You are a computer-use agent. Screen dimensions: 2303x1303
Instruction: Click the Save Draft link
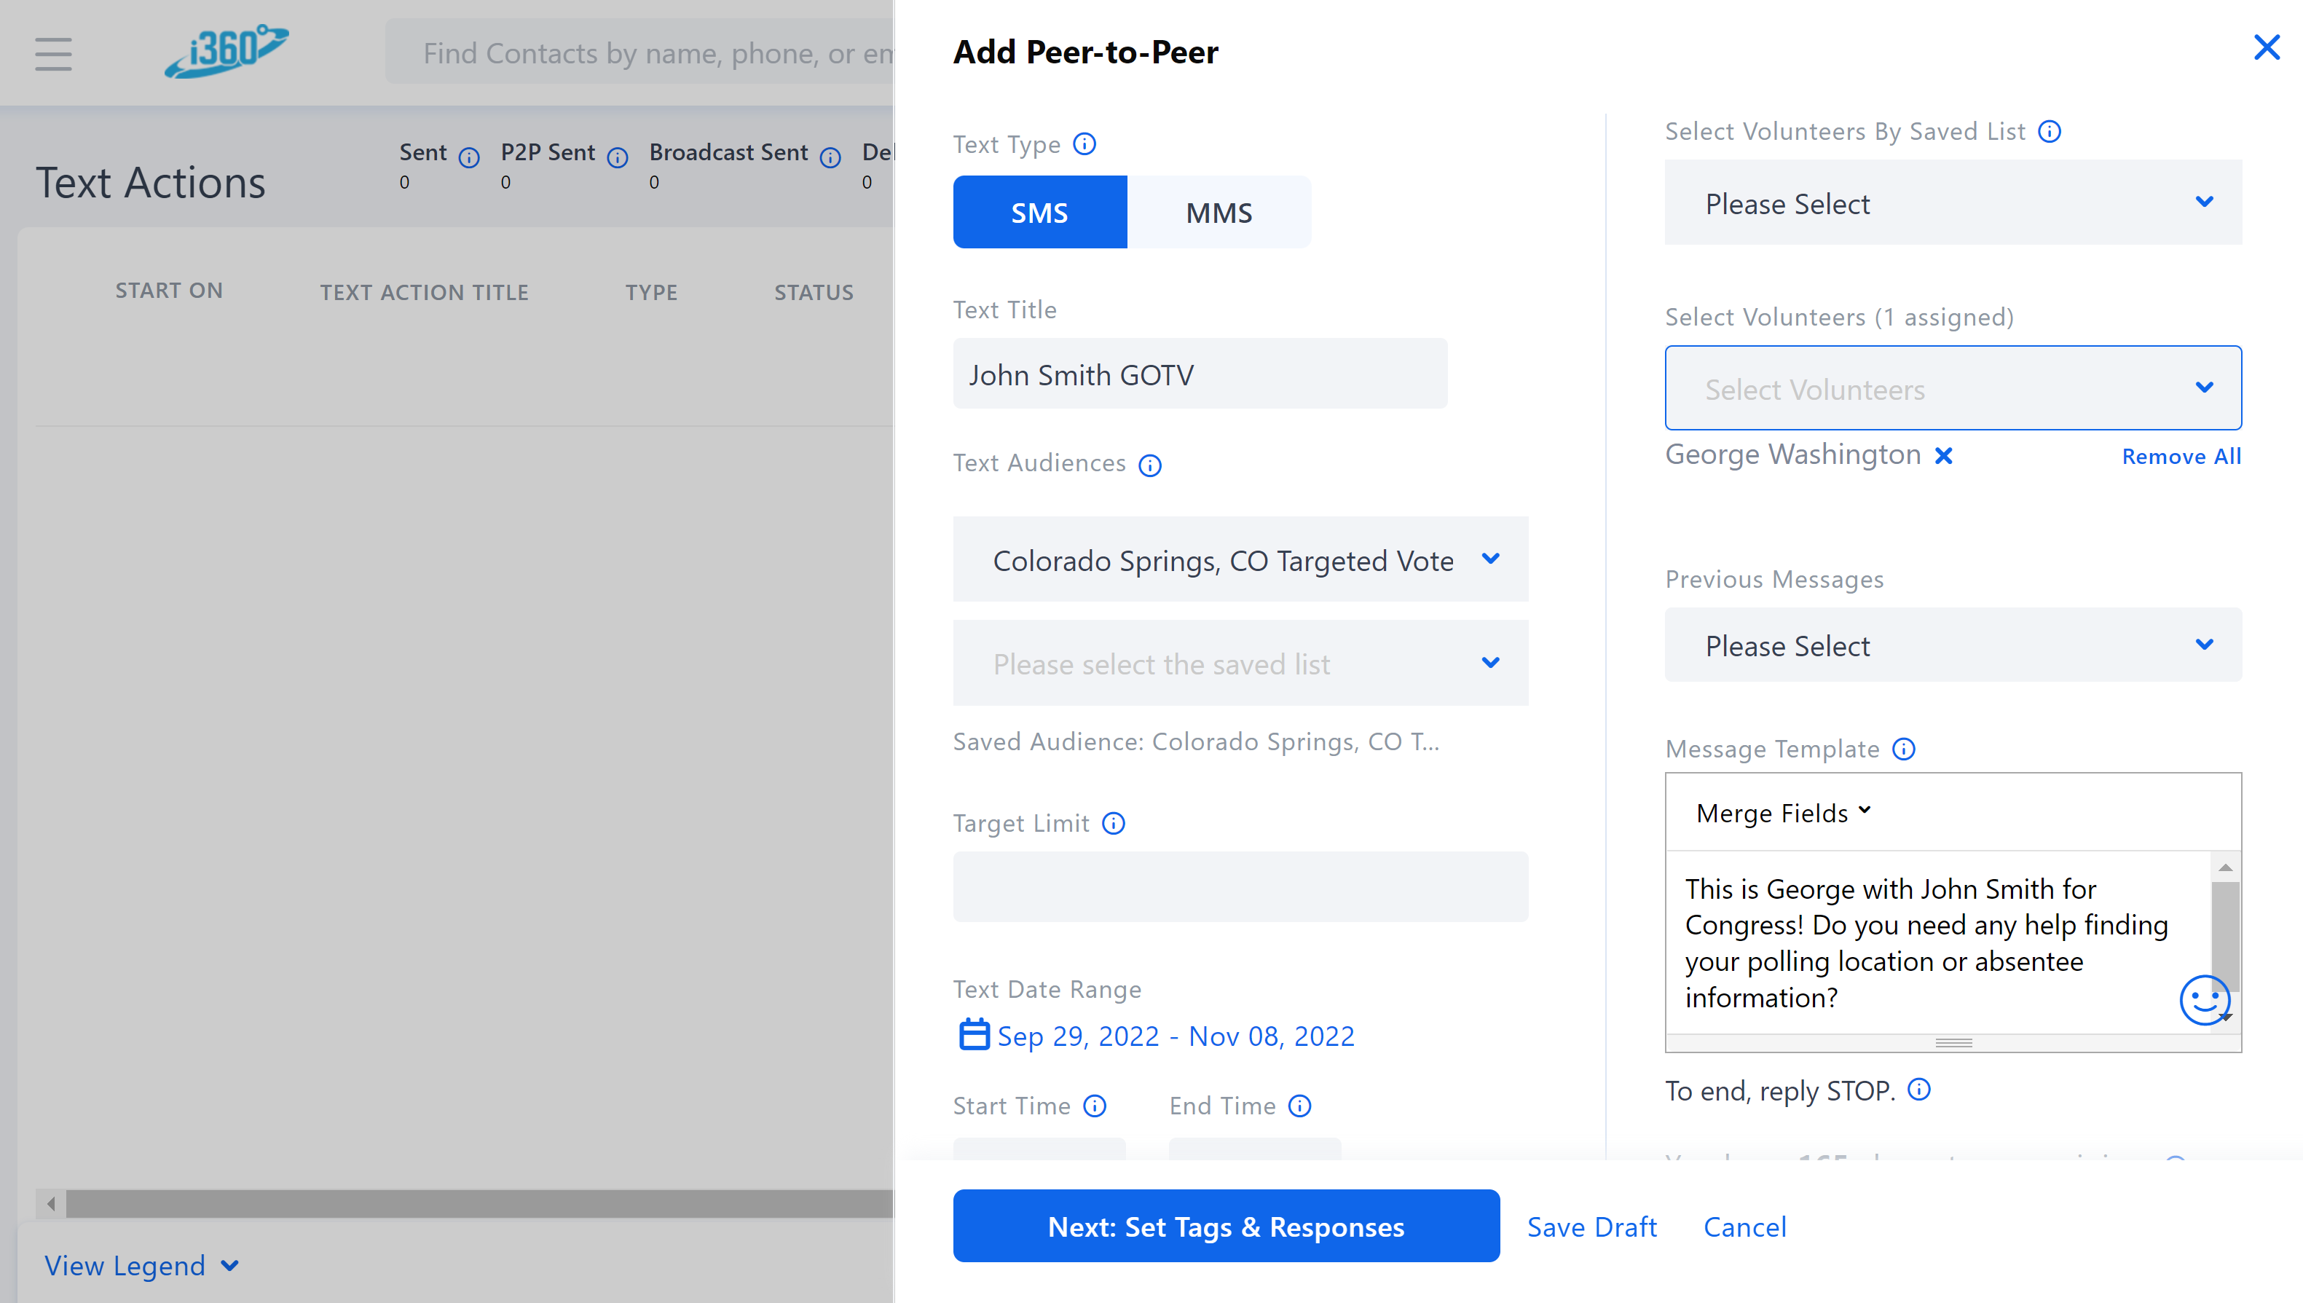click(1591, 1227)
